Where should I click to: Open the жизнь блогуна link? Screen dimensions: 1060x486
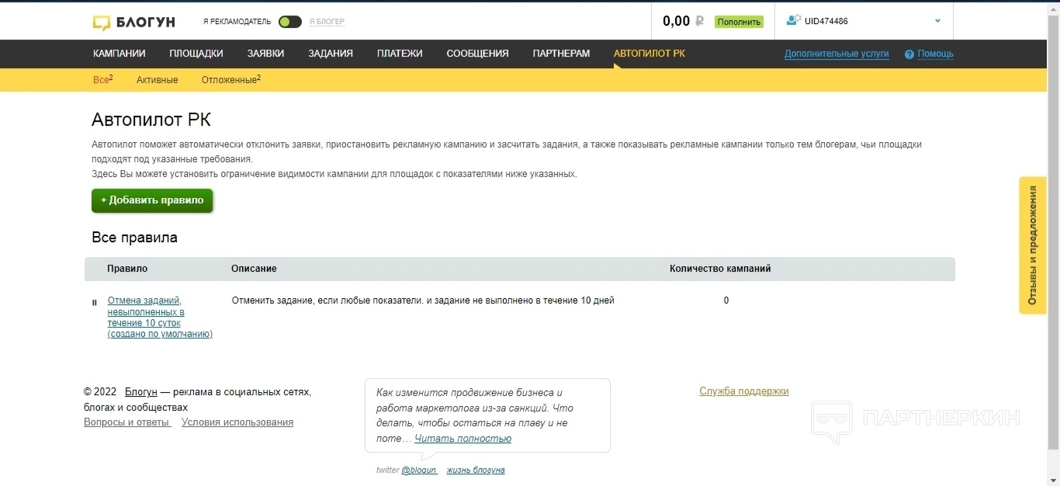point(476,470)
